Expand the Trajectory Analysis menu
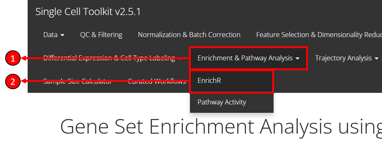 point(347,58)
